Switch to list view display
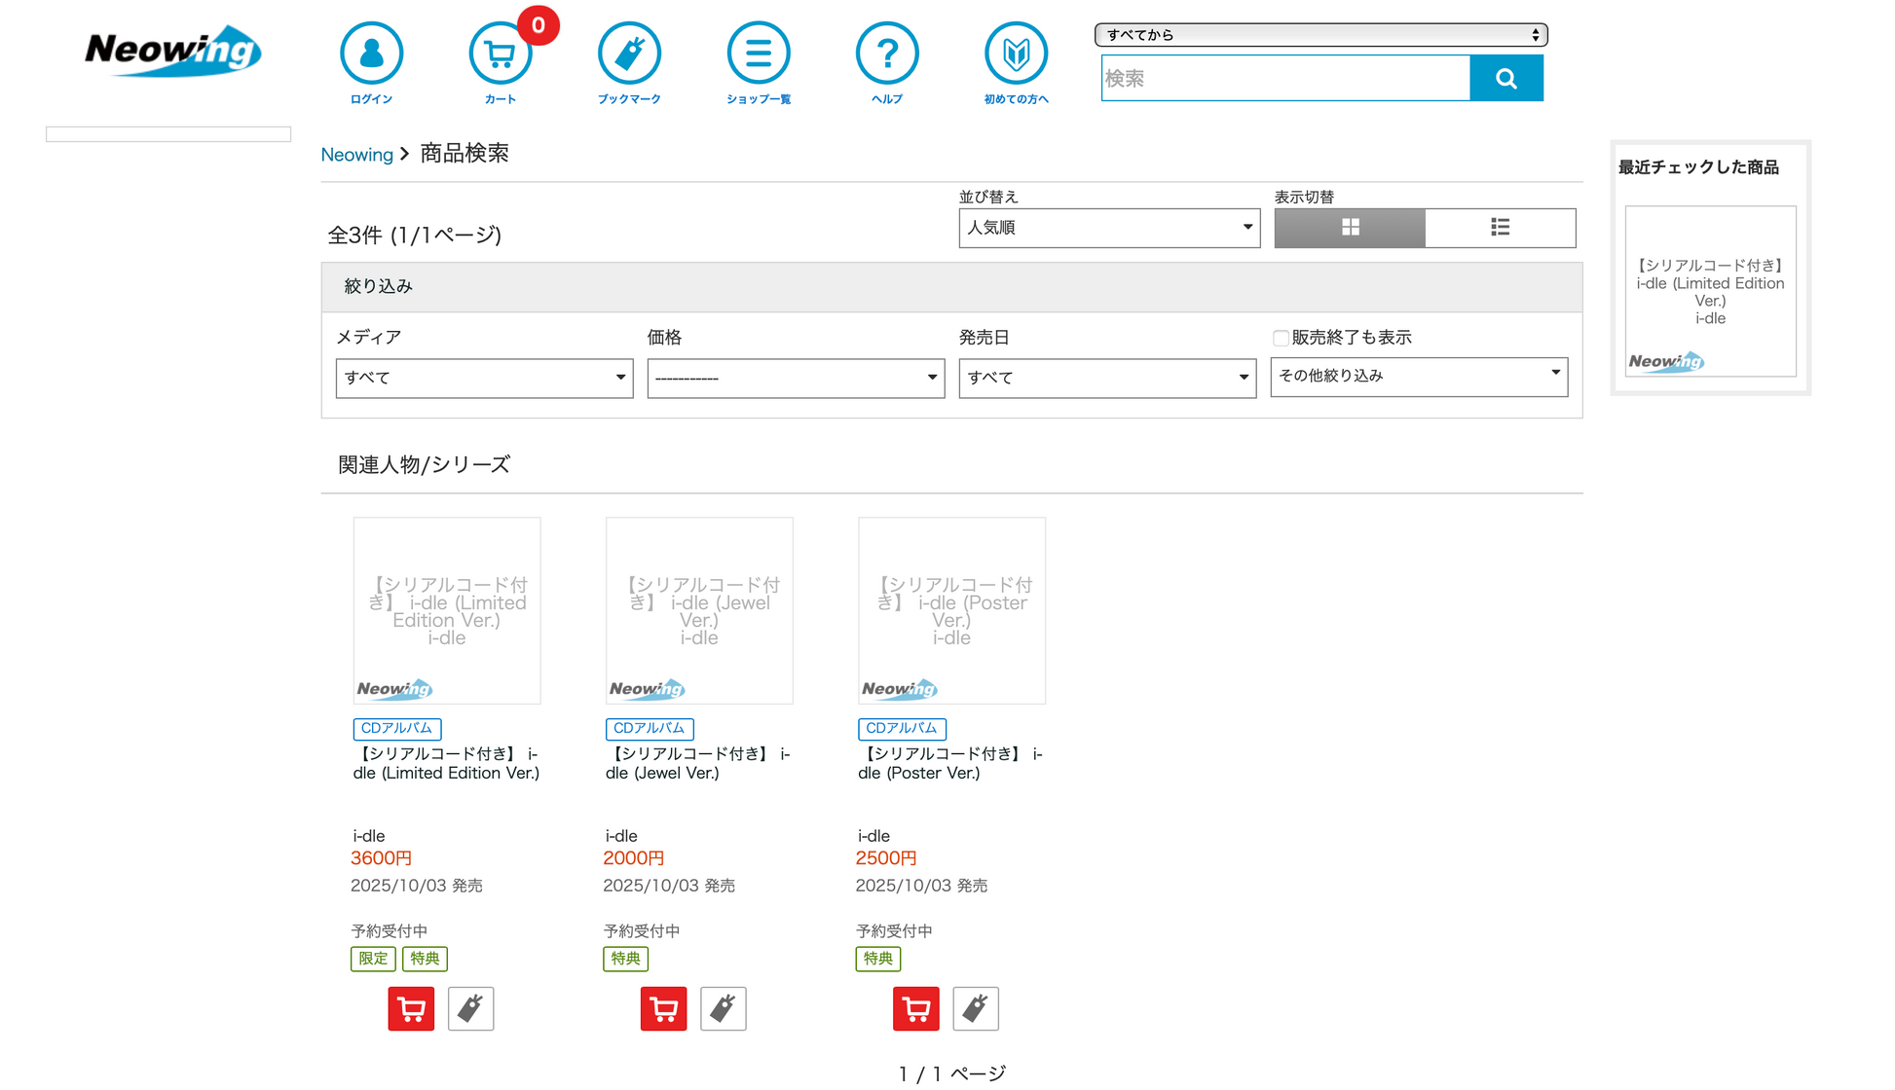The height and width of the screenshot is (1090, 1895). (x=1501, y=228)
